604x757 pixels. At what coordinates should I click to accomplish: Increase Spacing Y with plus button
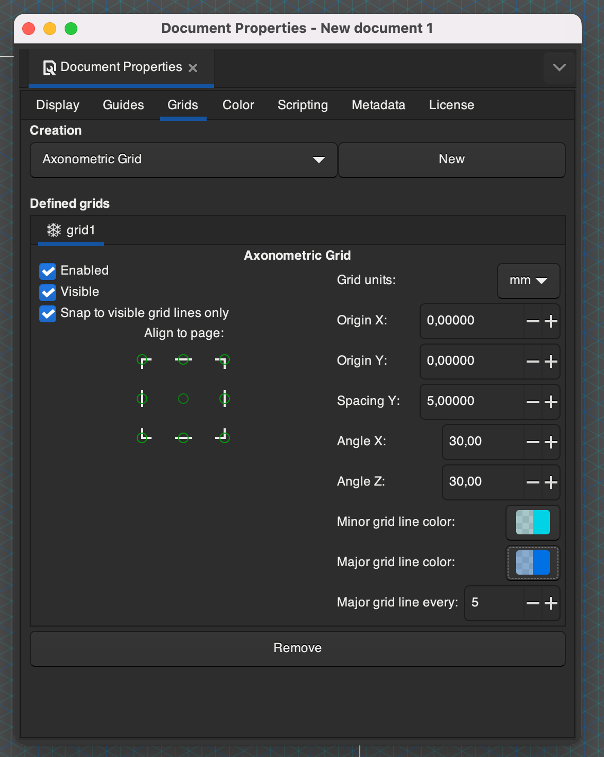551,402
